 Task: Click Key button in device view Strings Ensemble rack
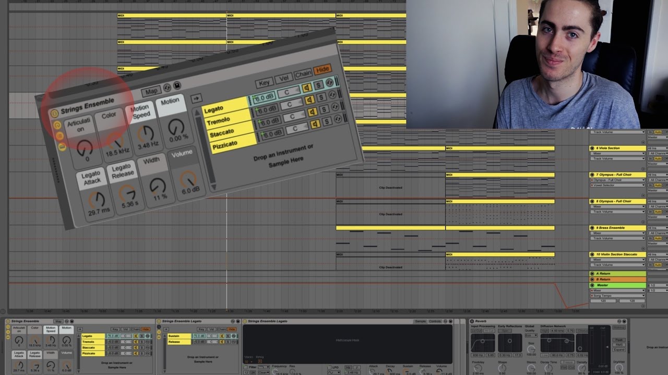(x=115, y=329)
